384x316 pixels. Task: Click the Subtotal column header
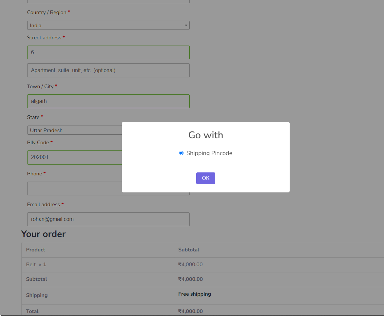tap(189, 249)
